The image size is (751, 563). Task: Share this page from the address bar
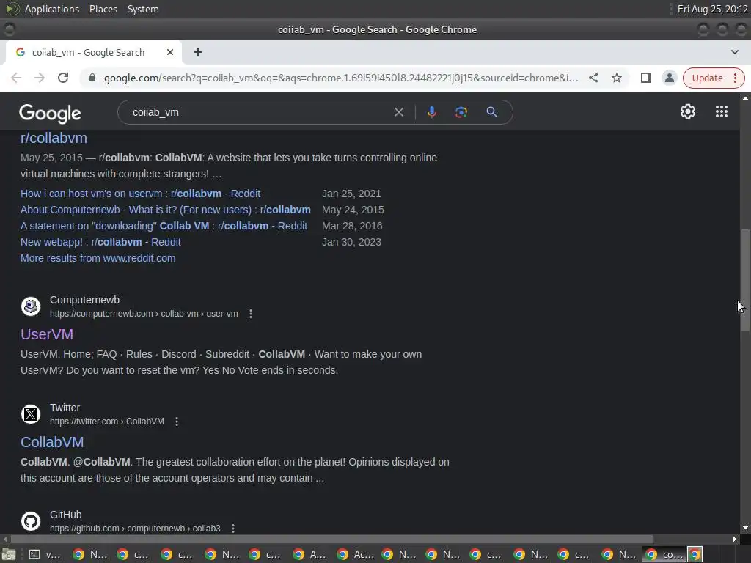coord(593,78)
